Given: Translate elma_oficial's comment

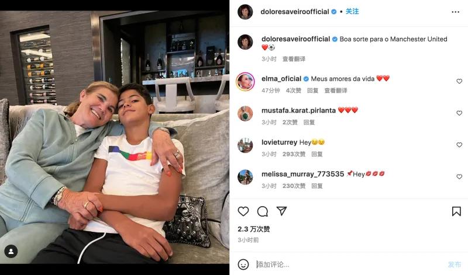Looking at the screenshot, I should pos(336,90).
